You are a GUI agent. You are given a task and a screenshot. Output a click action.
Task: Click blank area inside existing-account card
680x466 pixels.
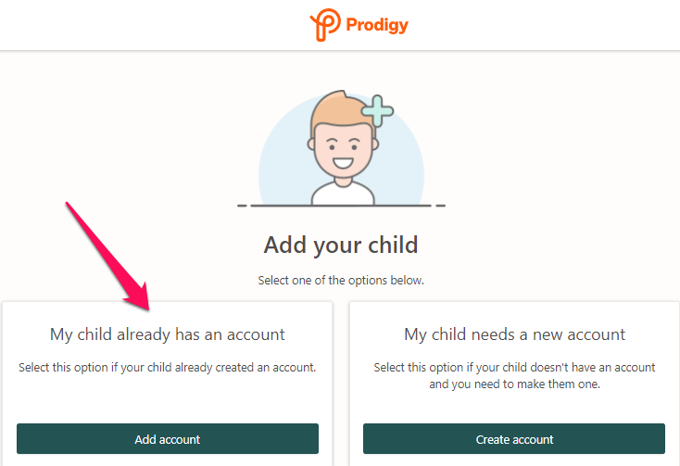(168, 401)
